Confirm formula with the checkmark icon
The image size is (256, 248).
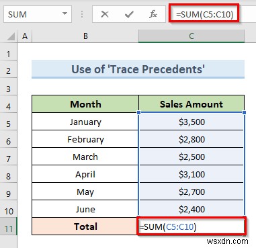(x=129, y=15)
